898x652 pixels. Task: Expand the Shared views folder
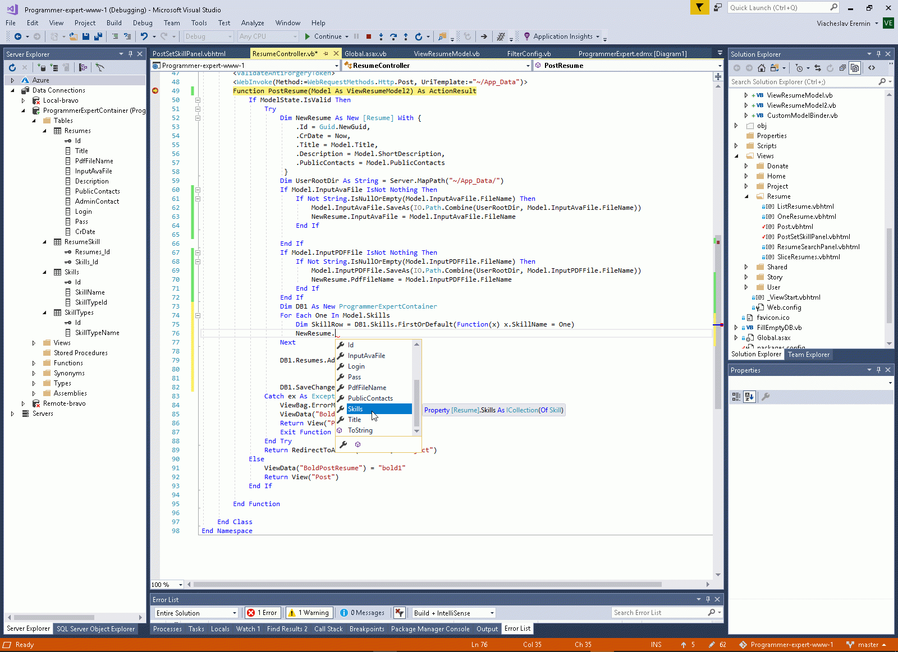pos(746,267)
